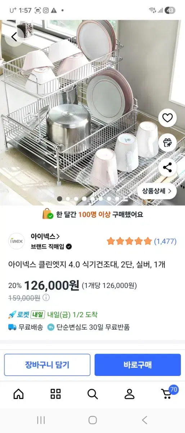Click 바로구매 button

(x=138, y=365)
